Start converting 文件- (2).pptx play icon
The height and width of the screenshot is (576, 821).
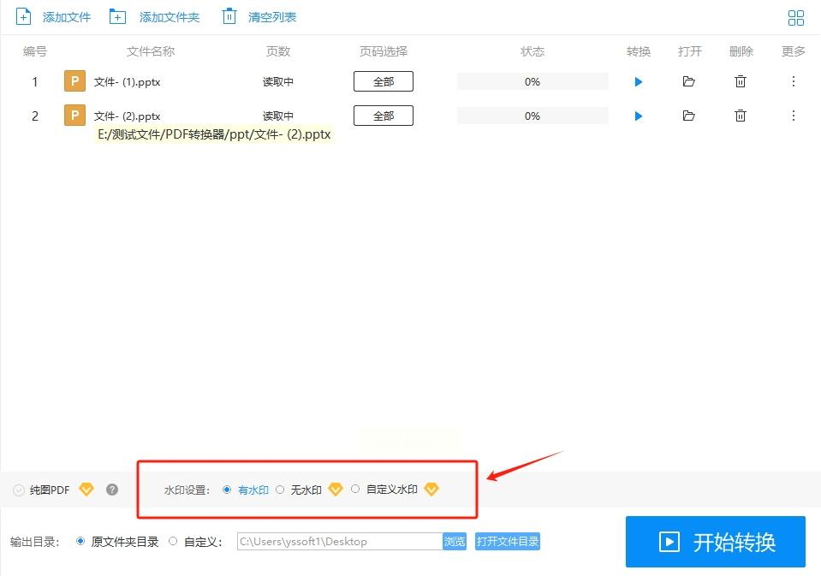tap(639, 116)
